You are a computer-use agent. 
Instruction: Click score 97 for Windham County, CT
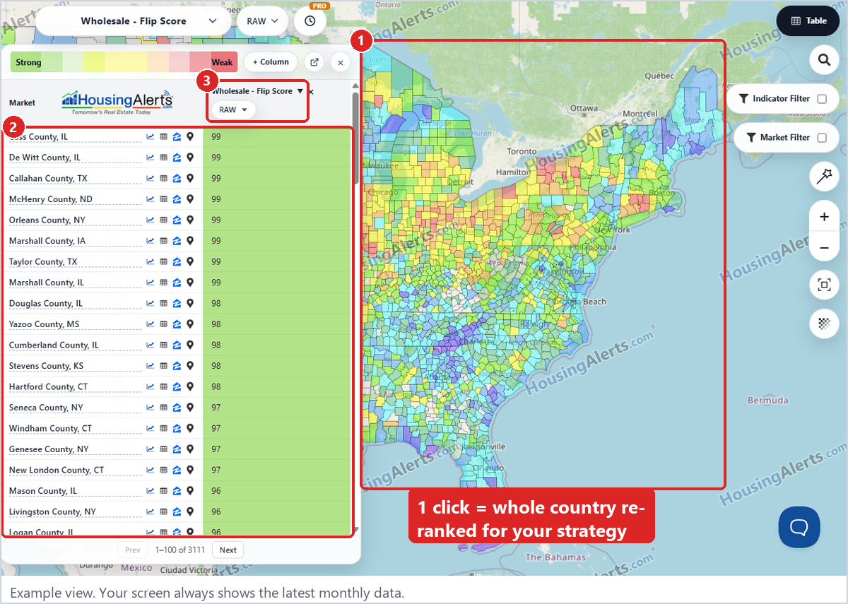point(216,428)
